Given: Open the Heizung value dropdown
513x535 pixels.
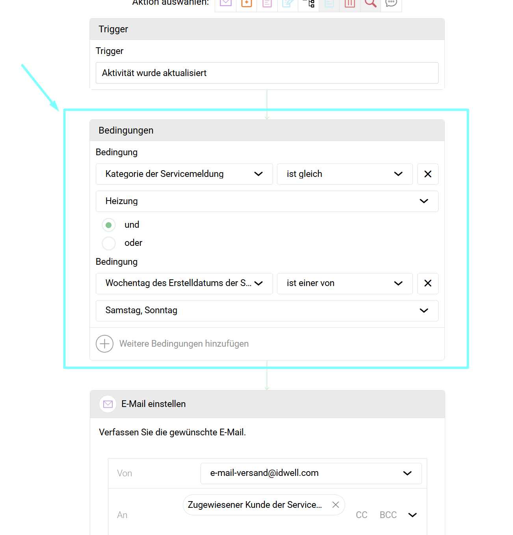Looking at the screenshot, I should 267,201.
